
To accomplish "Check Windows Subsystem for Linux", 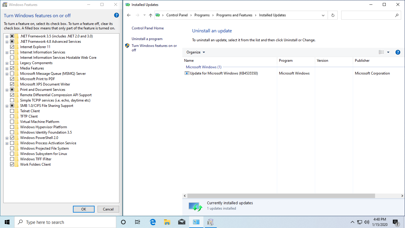I will pos(12,154).
